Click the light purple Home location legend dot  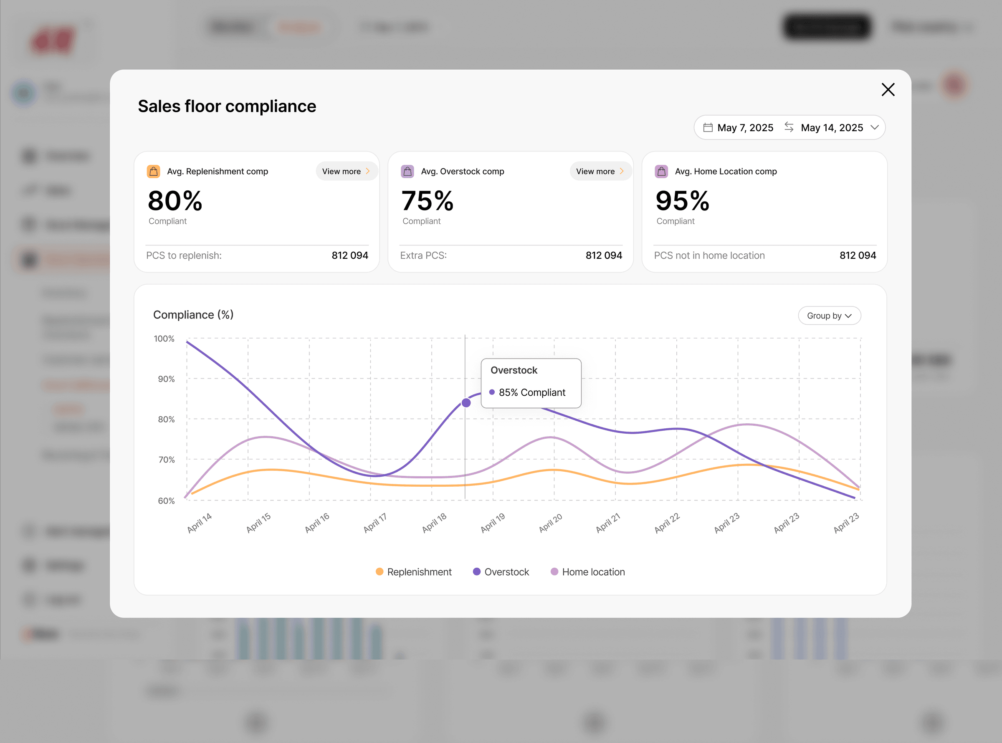(x=554, y=571)
